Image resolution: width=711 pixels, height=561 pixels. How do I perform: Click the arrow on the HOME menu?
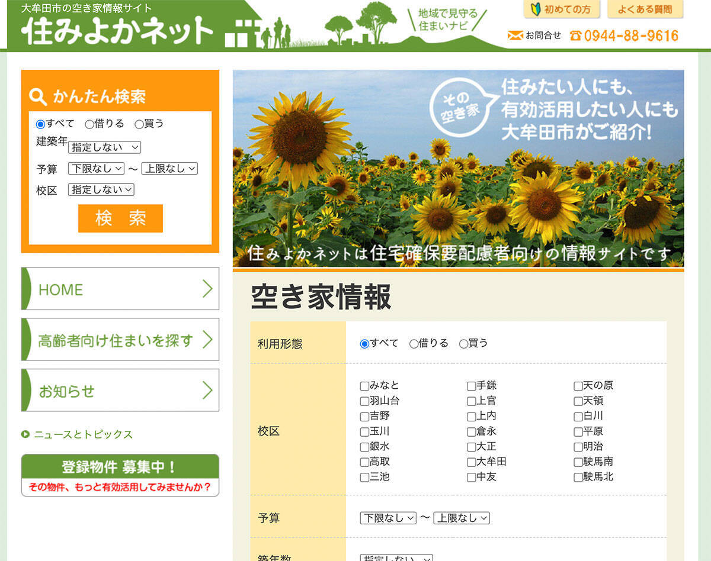[207, 289]
